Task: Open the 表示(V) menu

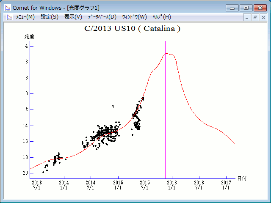Action: 73,17
